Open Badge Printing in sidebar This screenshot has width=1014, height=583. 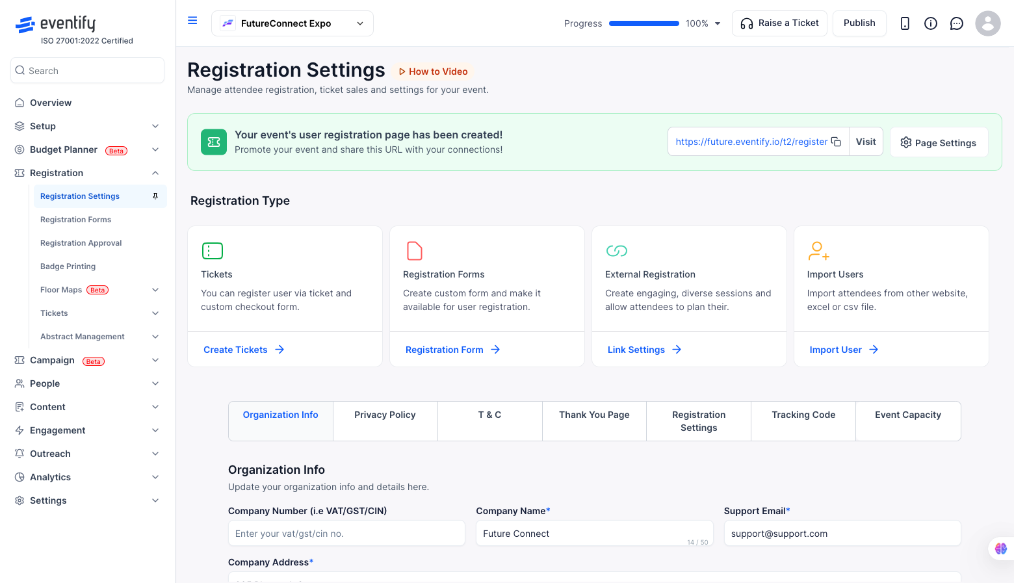68,266
